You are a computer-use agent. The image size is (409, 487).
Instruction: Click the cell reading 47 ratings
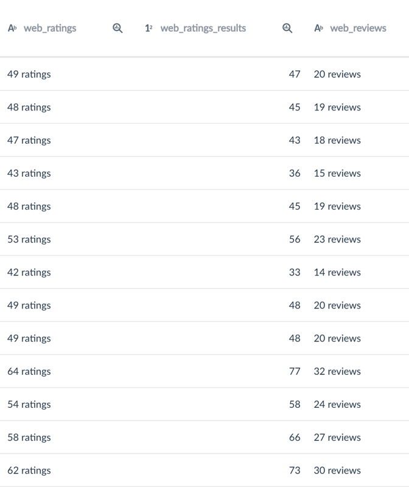(x=29, y=140)
